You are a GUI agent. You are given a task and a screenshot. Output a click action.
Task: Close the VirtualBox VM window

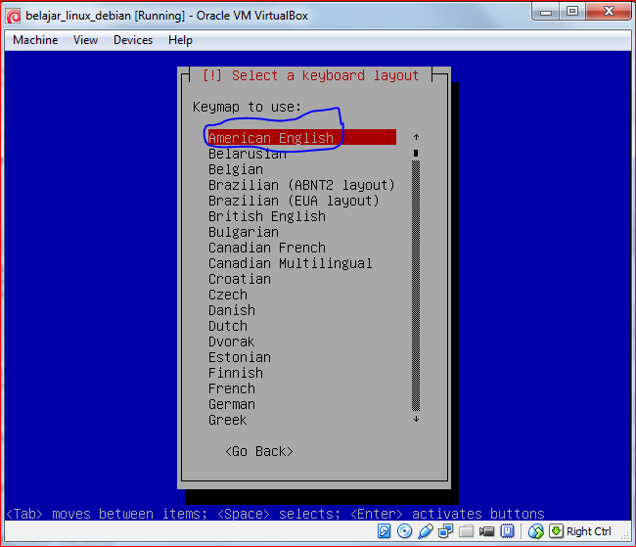coord(608,12)
